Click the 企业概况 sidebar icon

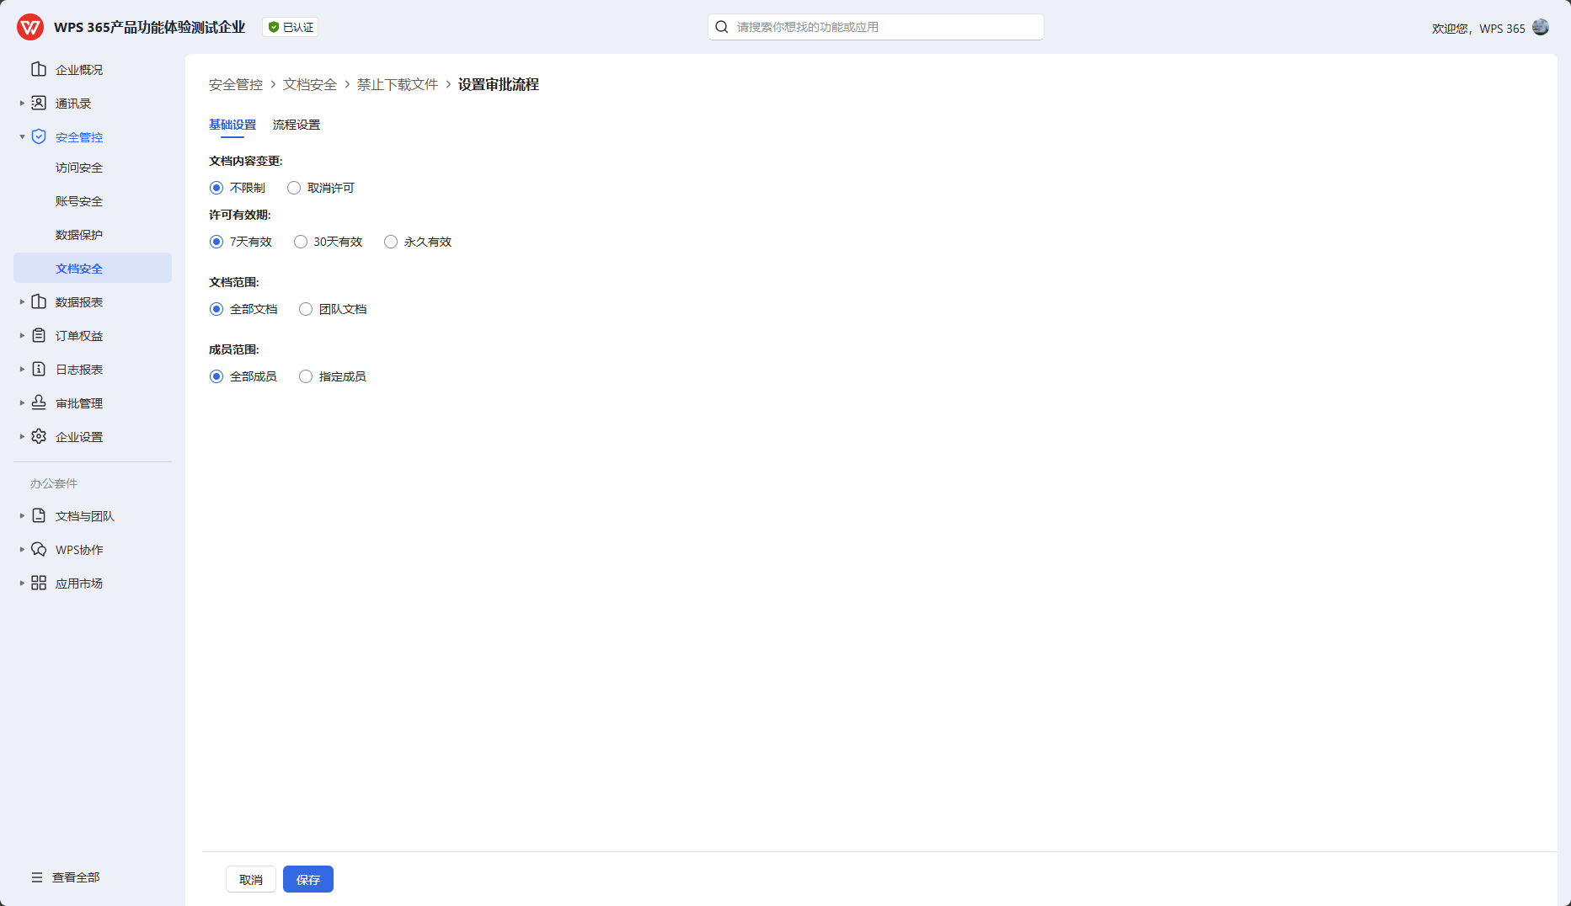[x=39, y=69]
